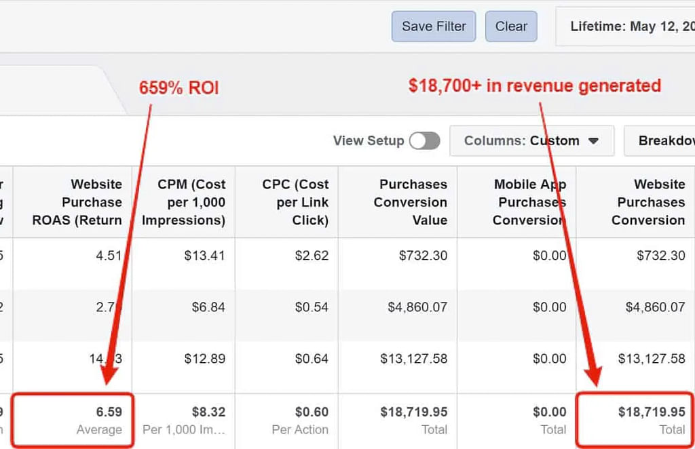Select the Mobile App Purchases Conversion header
This screenshot has height=449, width=695.
tap(529, 202)
